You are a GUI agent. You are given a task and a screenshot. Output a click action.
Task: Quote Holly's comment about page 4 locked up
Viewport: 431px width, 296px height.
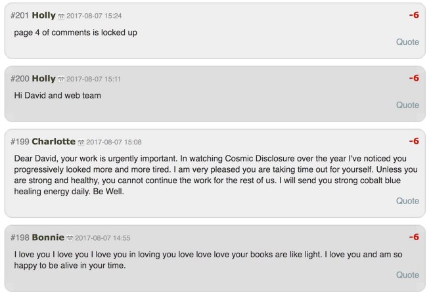[407, 42]
